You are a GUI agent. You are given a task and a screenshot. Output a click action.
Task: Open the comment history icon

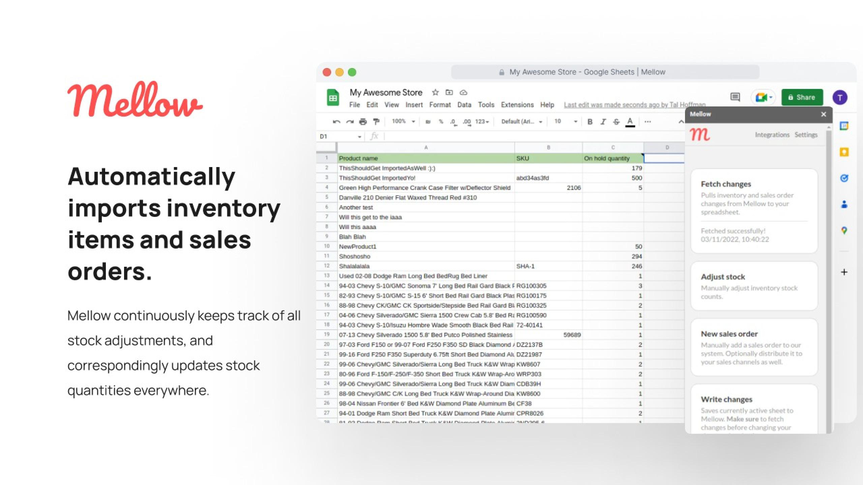(x=735, y=97)
